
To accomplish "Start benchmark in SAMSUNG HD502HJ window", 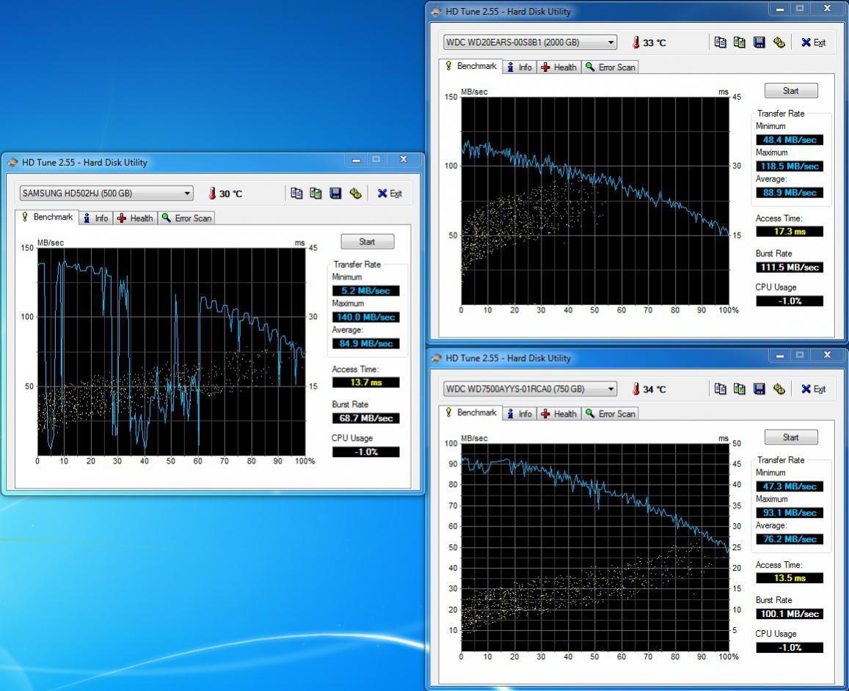I will [x=367, y=242].
